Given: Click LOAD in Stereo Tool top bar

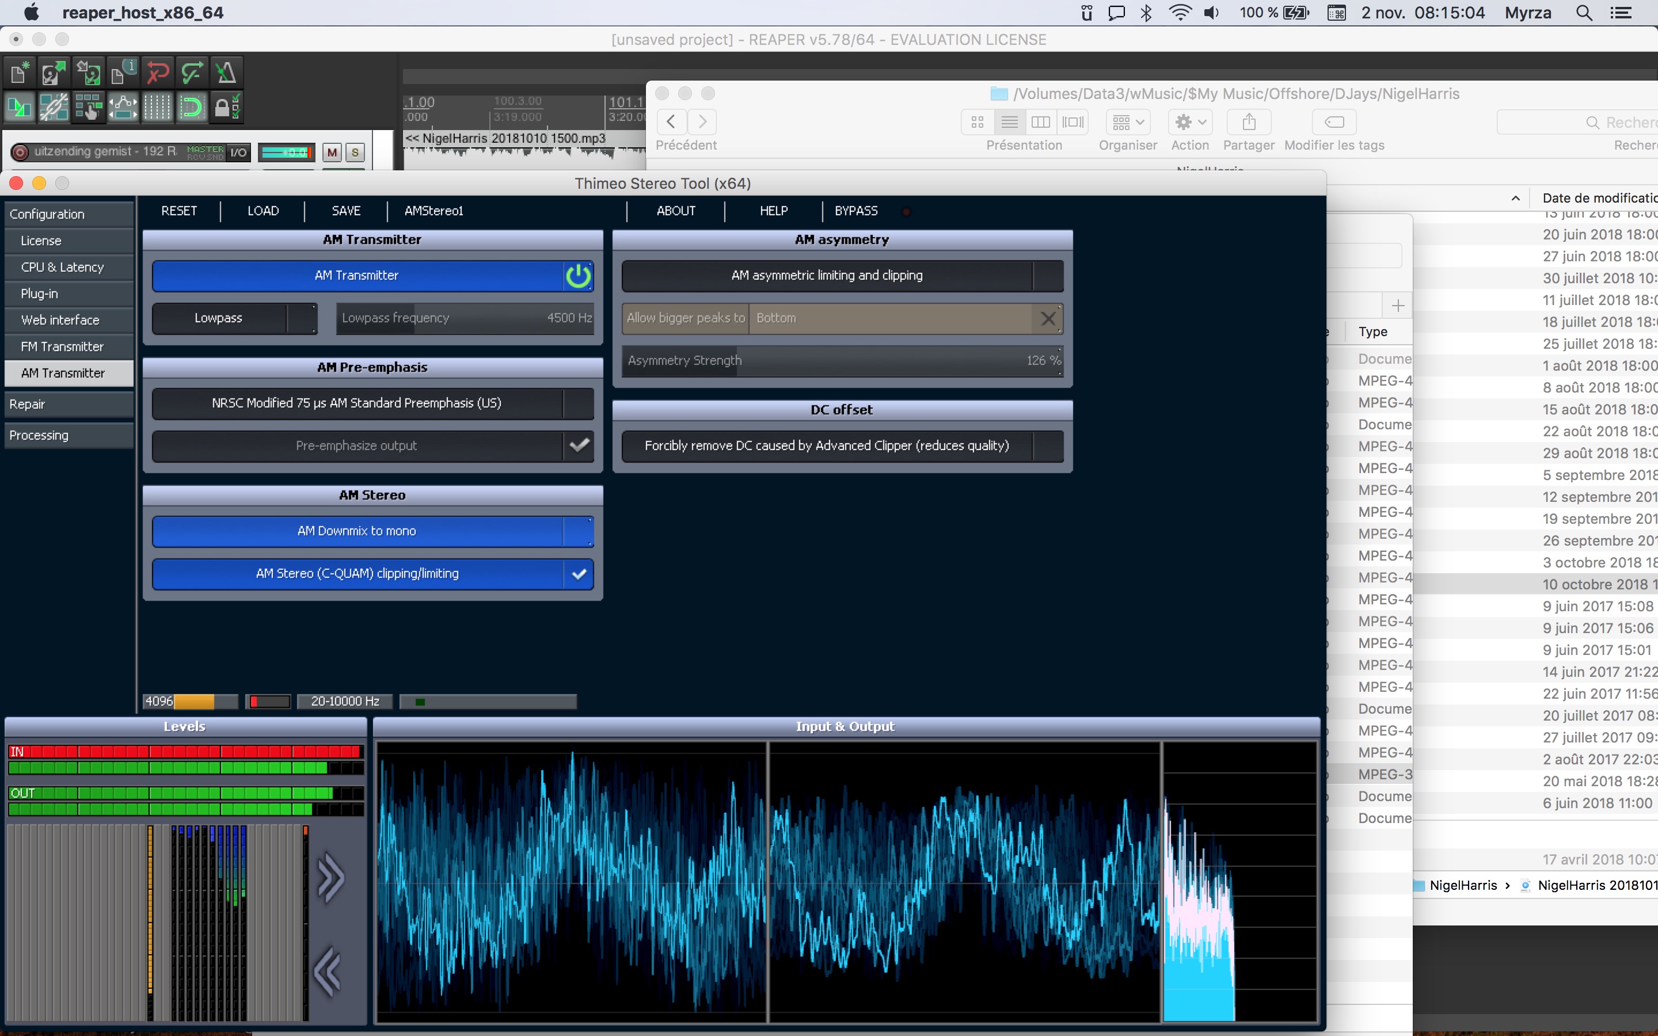Looking at the screenshot, I should coord(263,211).
